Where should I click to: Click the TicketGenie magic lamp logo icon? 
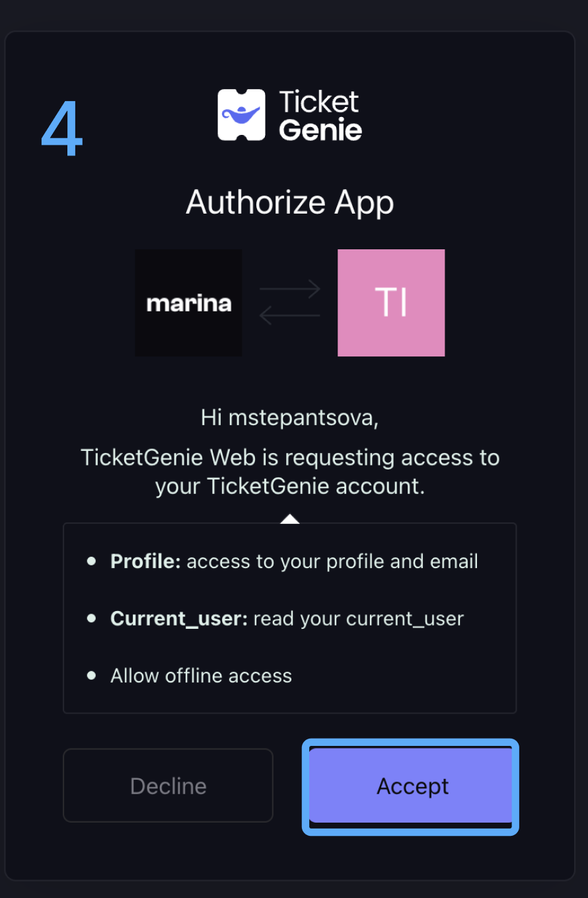coord(241,115)
